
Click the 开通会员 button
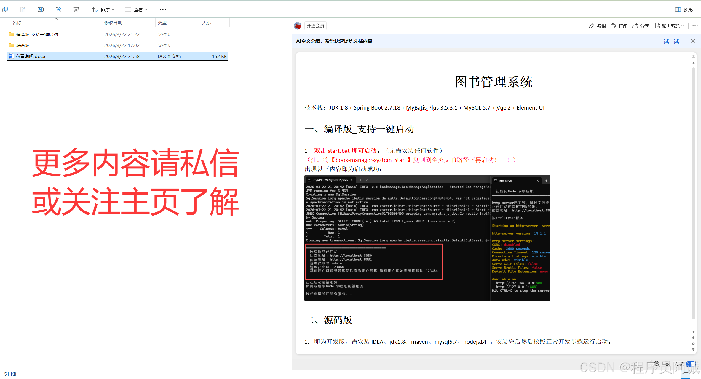pyautogui.click(x=315, y=26)
